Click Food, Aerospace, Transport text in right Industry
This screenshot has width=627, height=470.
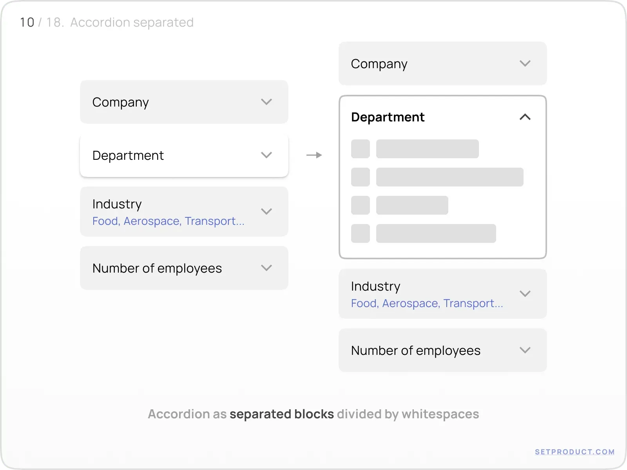pyautogui.click(x=427, y=304)
